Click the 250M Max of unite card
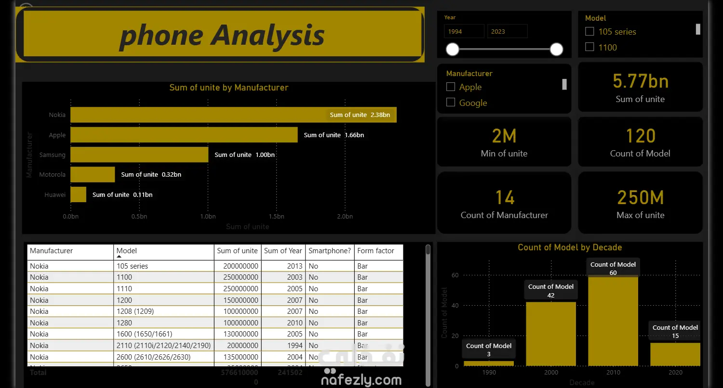 pos(640,203)
